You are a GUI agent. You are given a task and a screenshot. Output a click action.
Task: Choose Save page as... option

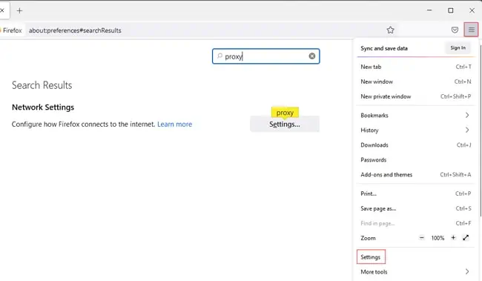[x=415, y=208]
